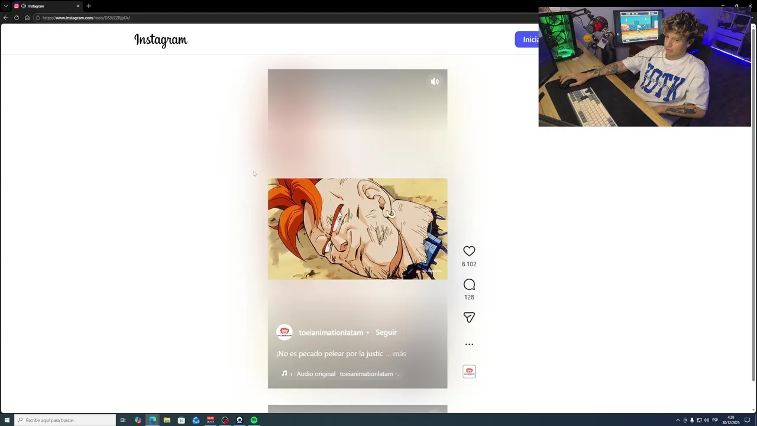
Task: Open the Windows Start menu
Action: (x=7, y=420)
